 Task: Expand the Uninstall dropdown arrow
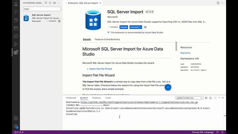coord(141,27)
